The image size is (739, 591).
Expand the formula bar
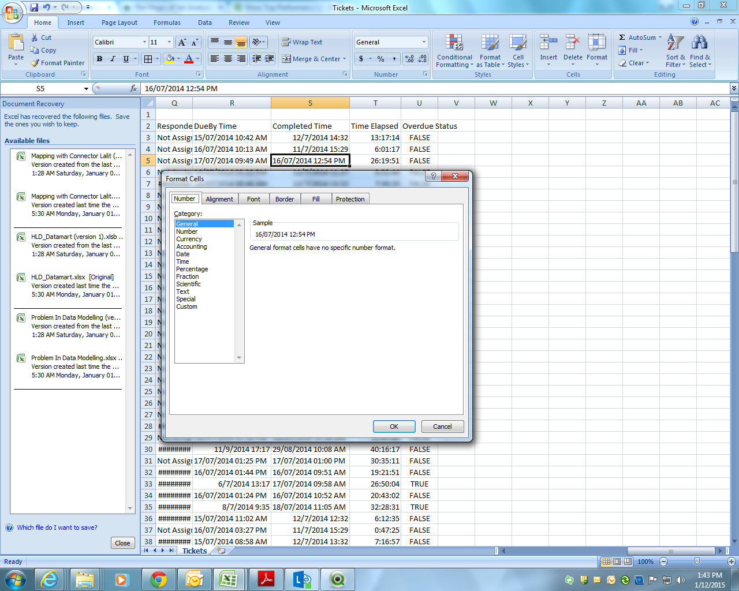734,88
